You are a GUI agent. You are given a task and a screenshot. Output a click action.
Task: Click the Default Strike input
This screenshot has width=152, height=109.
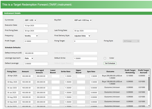(x=85, y=58)
